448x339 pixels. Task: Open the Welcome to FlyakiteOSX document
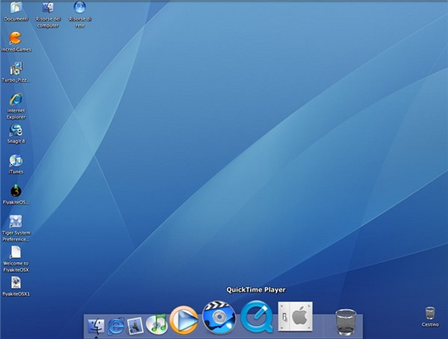pyautogui.click(x=16, y=252)
